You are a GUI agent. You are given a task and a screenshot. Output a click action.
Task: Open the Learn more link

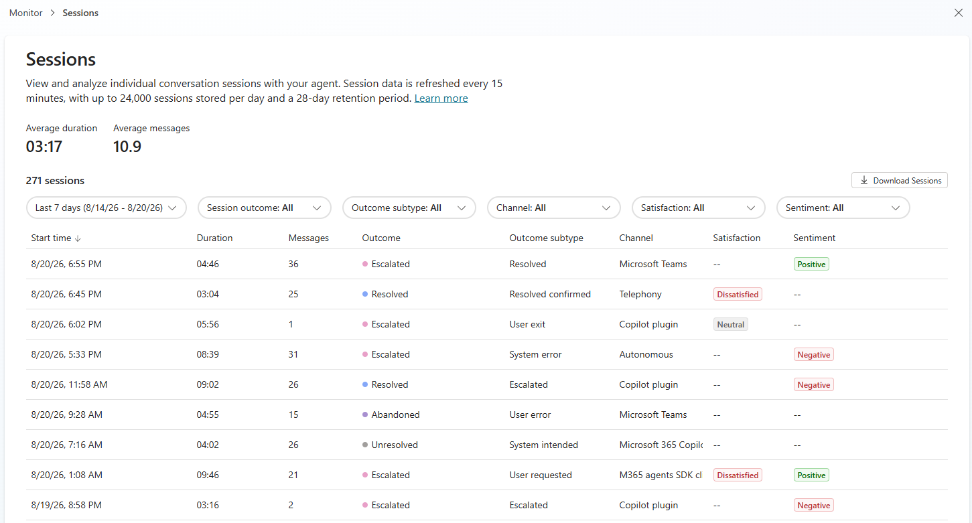pos(441,98)
